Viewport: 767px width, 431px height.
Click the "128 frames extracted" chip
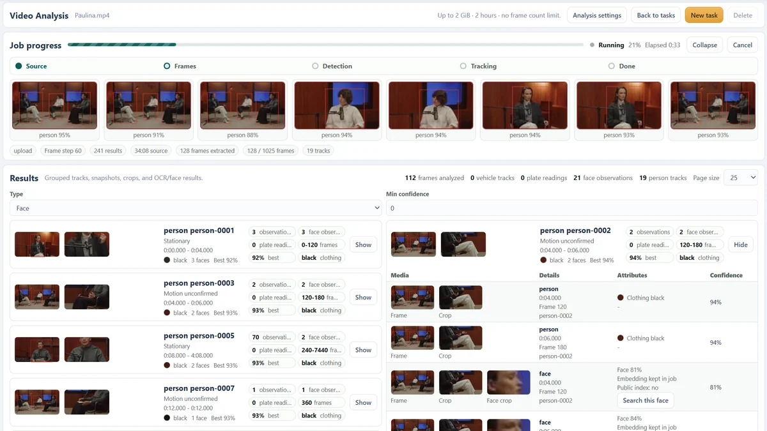click(x=208, y=151)
